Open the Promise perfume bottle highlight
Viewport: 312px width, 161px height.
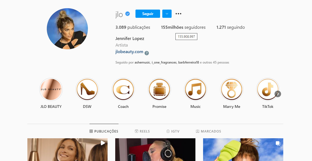tap(159, 89)
